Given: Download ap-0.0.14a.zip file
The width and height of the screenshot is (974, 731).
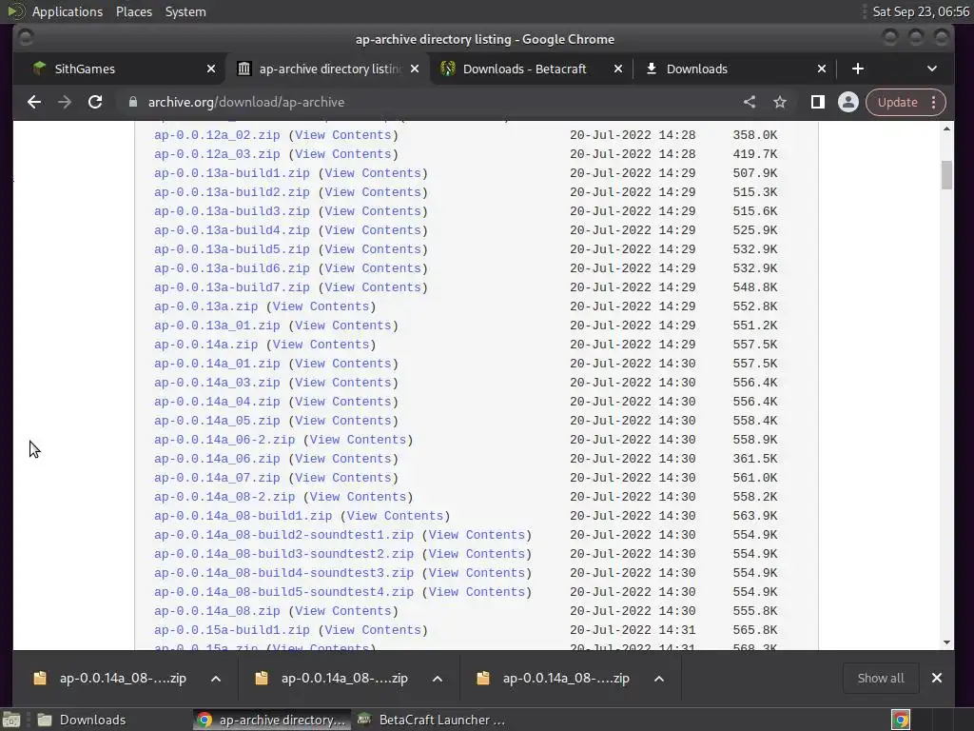Looking at the screenshot, I should (x=205, y=345).
